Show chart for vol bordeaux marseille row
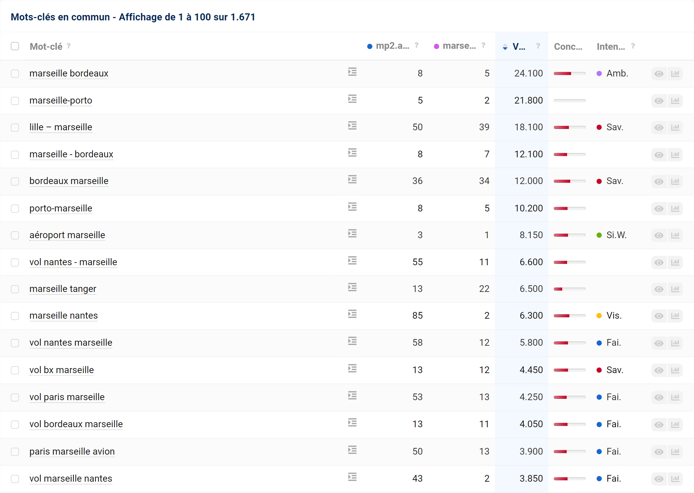The image size is (694, 493). [x=675, y=424]
